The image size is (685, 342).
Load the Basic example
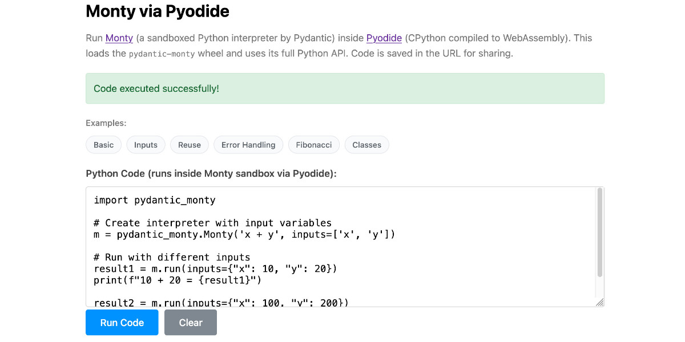pos(103,145)
